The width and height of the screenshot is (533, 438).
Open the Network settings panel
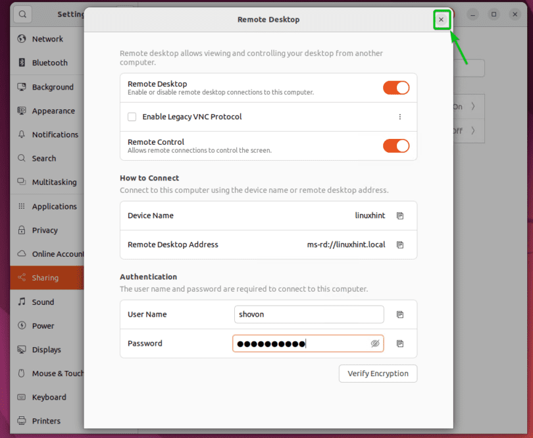47,39
